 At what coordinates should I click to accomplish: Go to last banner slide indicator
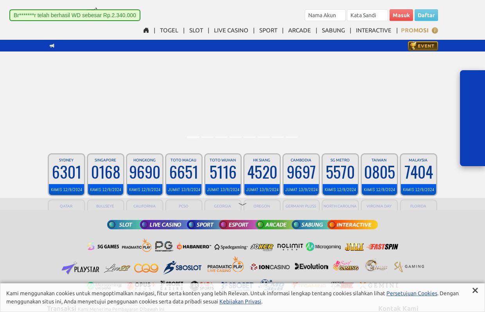tap(292, 137)
